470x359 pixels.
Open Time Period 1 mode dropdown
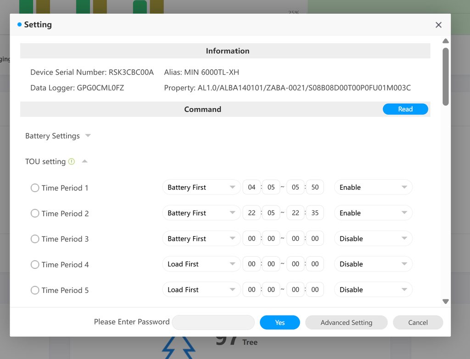point(201,187)
